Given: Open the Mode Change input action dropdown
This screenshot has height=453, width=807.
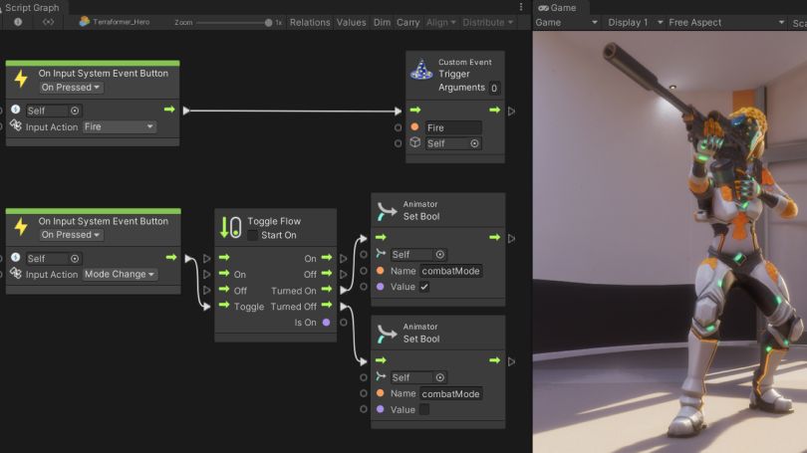Looking at the screenshot, I should pyautogui.click(x=120, y=274).
